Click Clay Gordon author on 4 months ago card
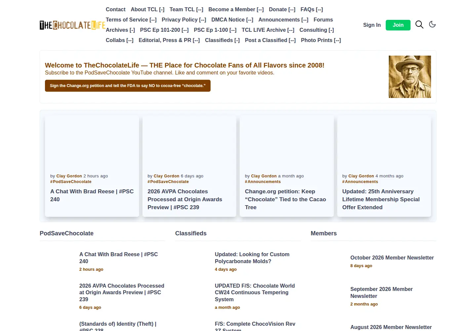 point(361,176)
